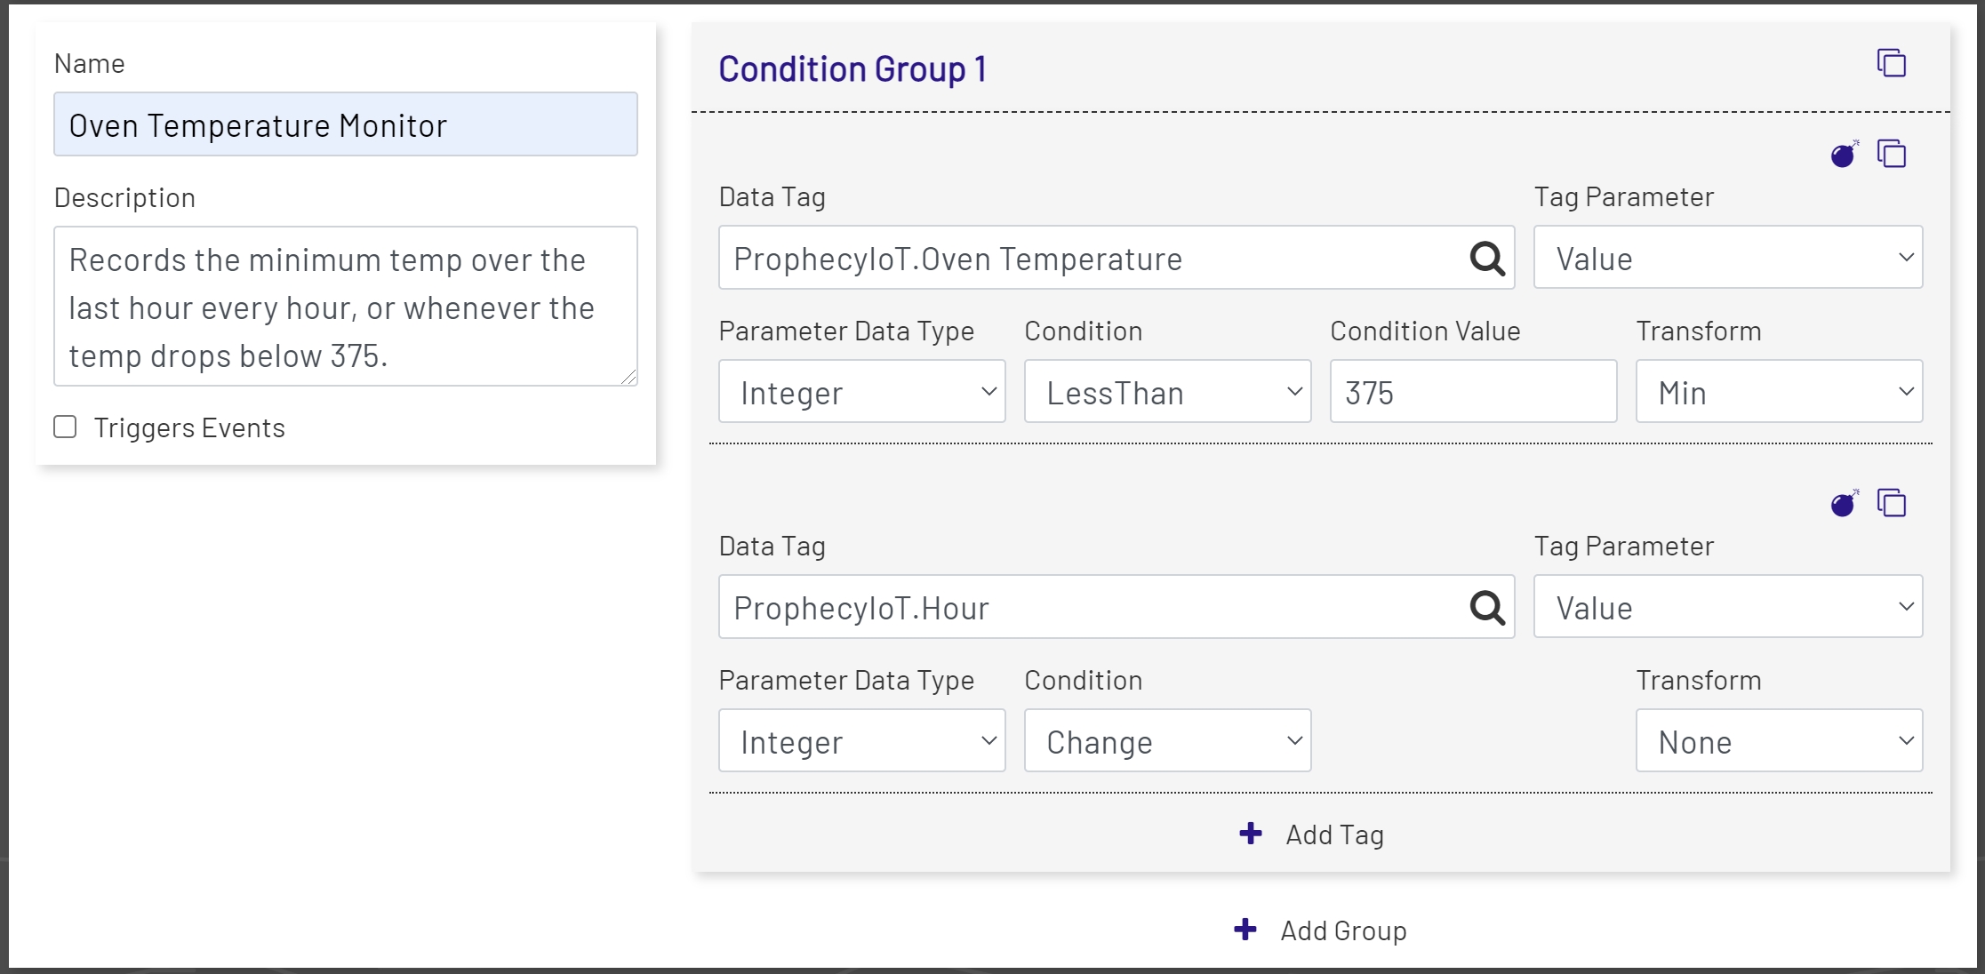The width and height of the screenshot is (1985, 974).
Task: Edit the Condition Value field containing 375
Action: [x=1471, y=391]
